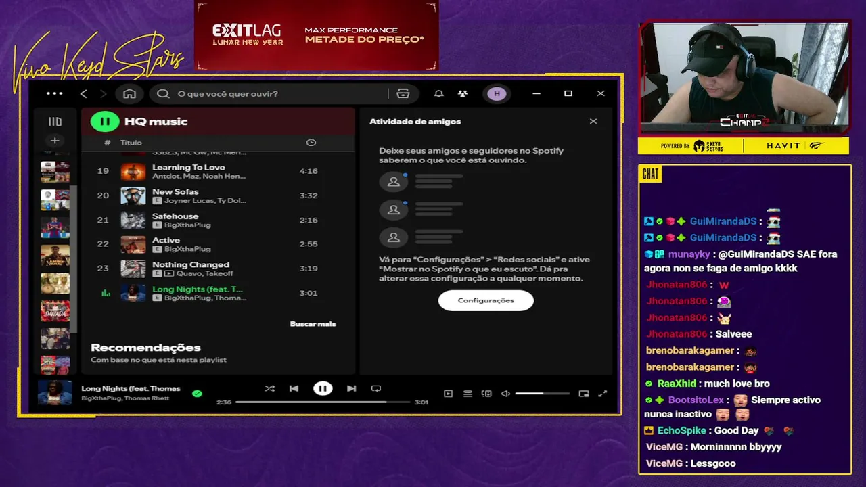Viewport: 866px width, 487px height.
Task: Click the Buscar mais link
Action: (313, 324)
